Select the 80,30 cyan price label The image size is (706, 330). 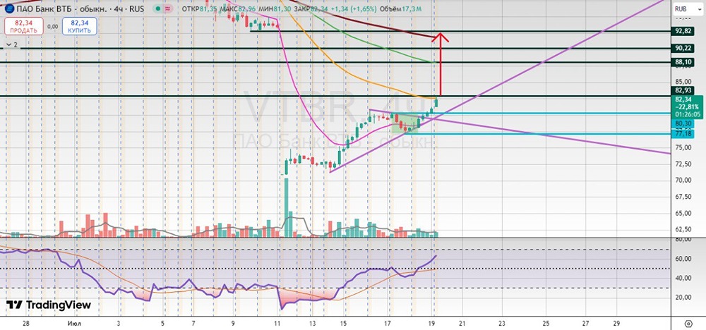coord(683,123)
